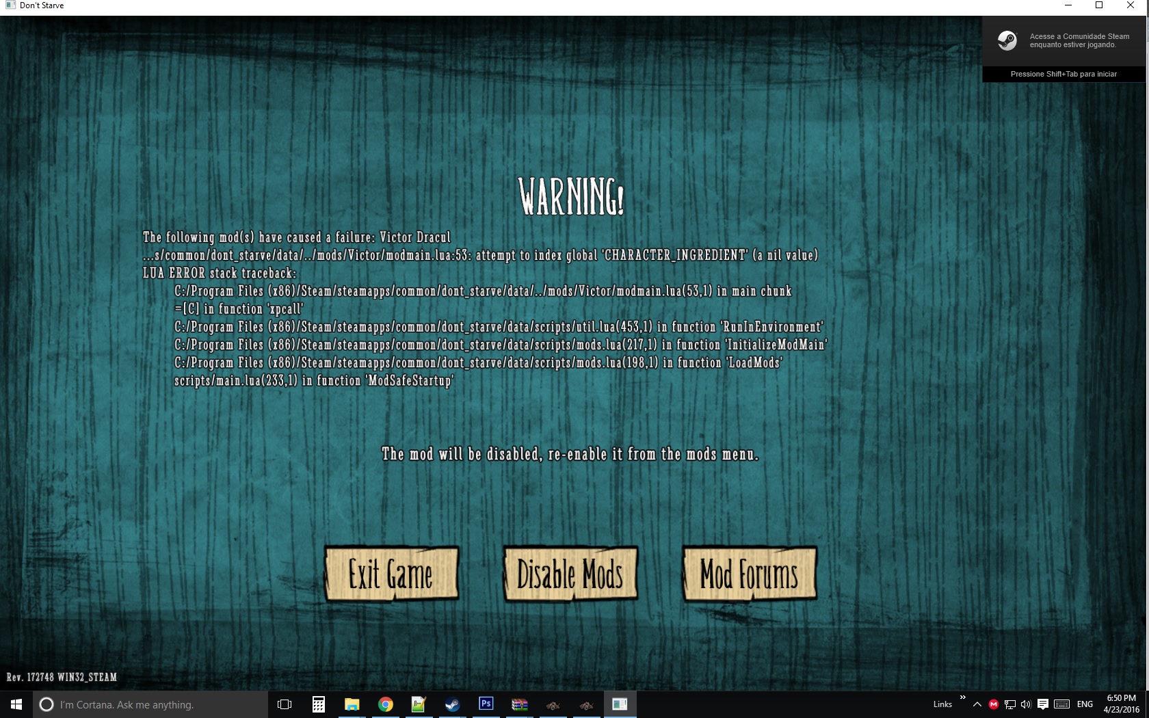Click the Exit Game button
This screenshot has height=718, width=1149.
click(391, 573)
